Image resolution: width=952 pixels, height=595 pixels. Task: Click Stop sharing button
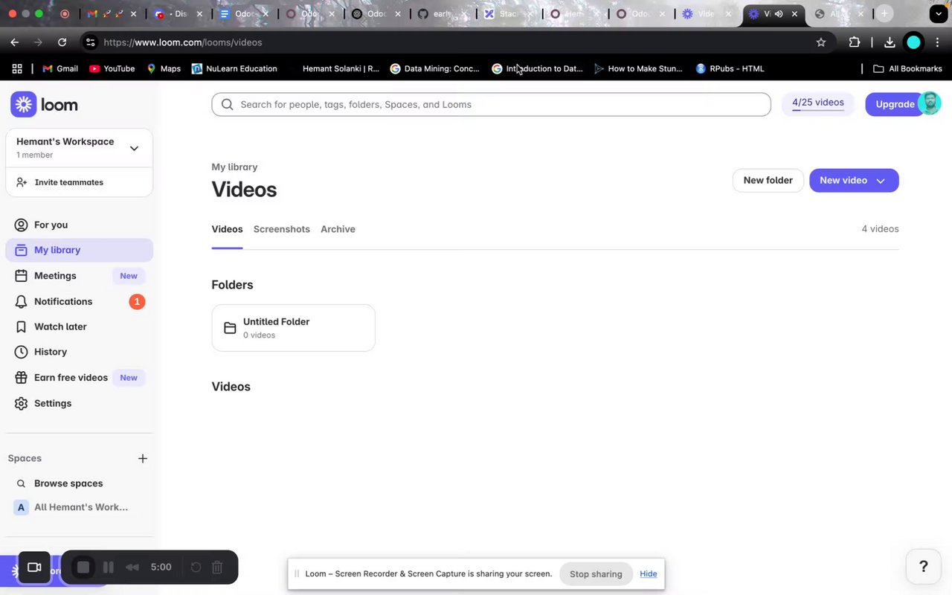(x=596, y=574)
